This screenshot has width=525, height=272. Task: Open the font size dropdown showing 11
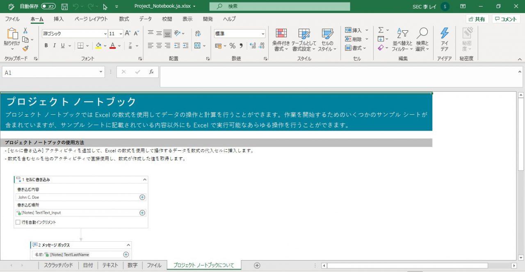tap(121, 34)
